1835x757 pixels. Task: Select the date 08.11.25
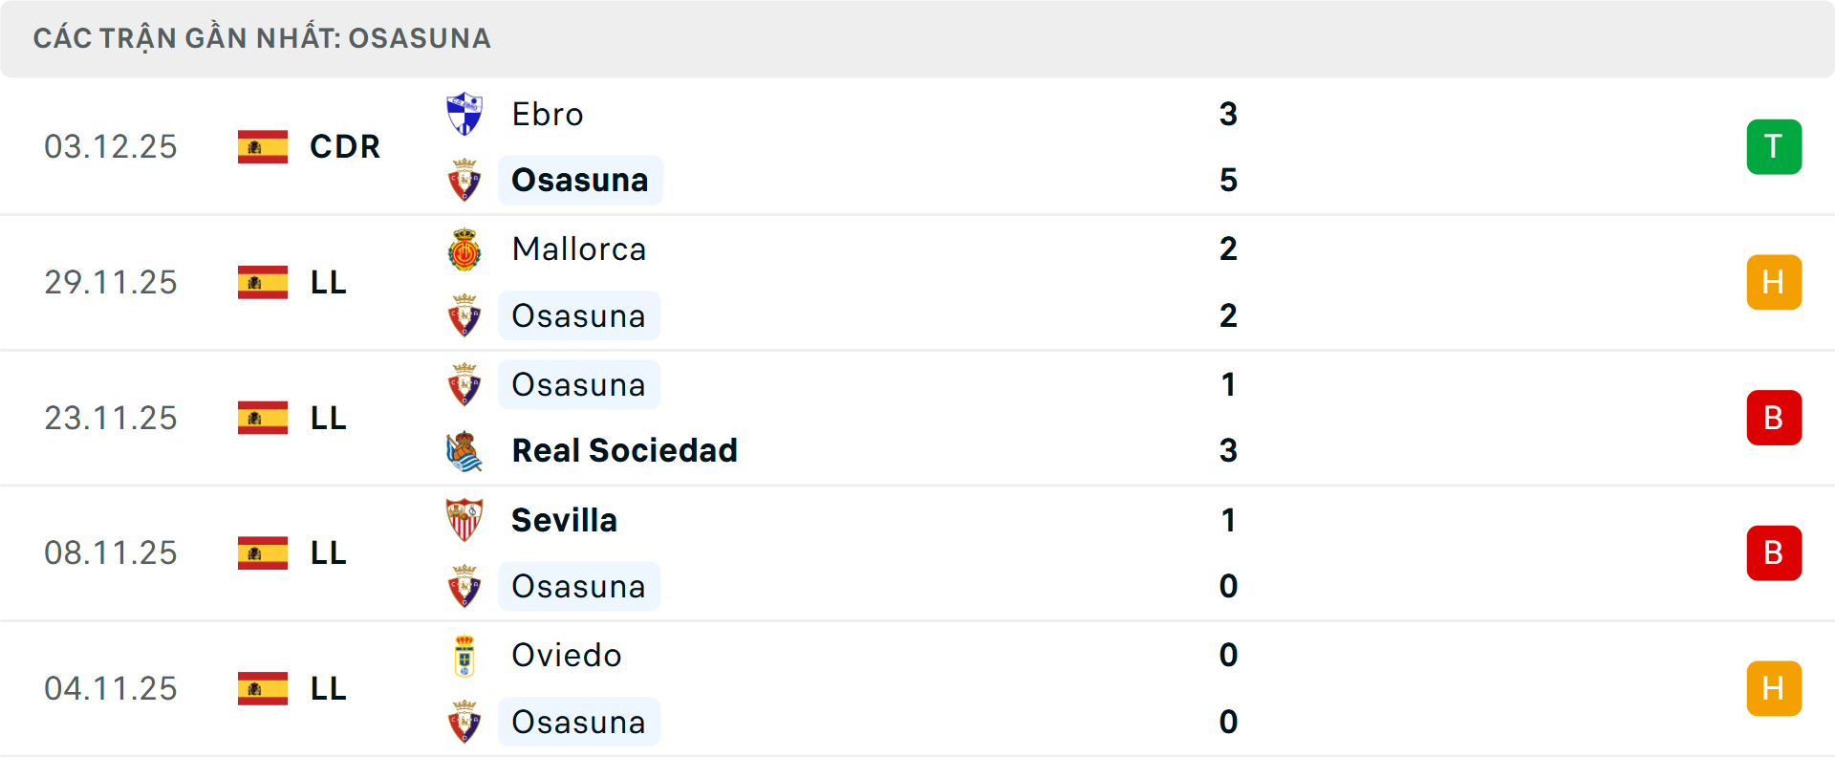click(x=111, y=552)
